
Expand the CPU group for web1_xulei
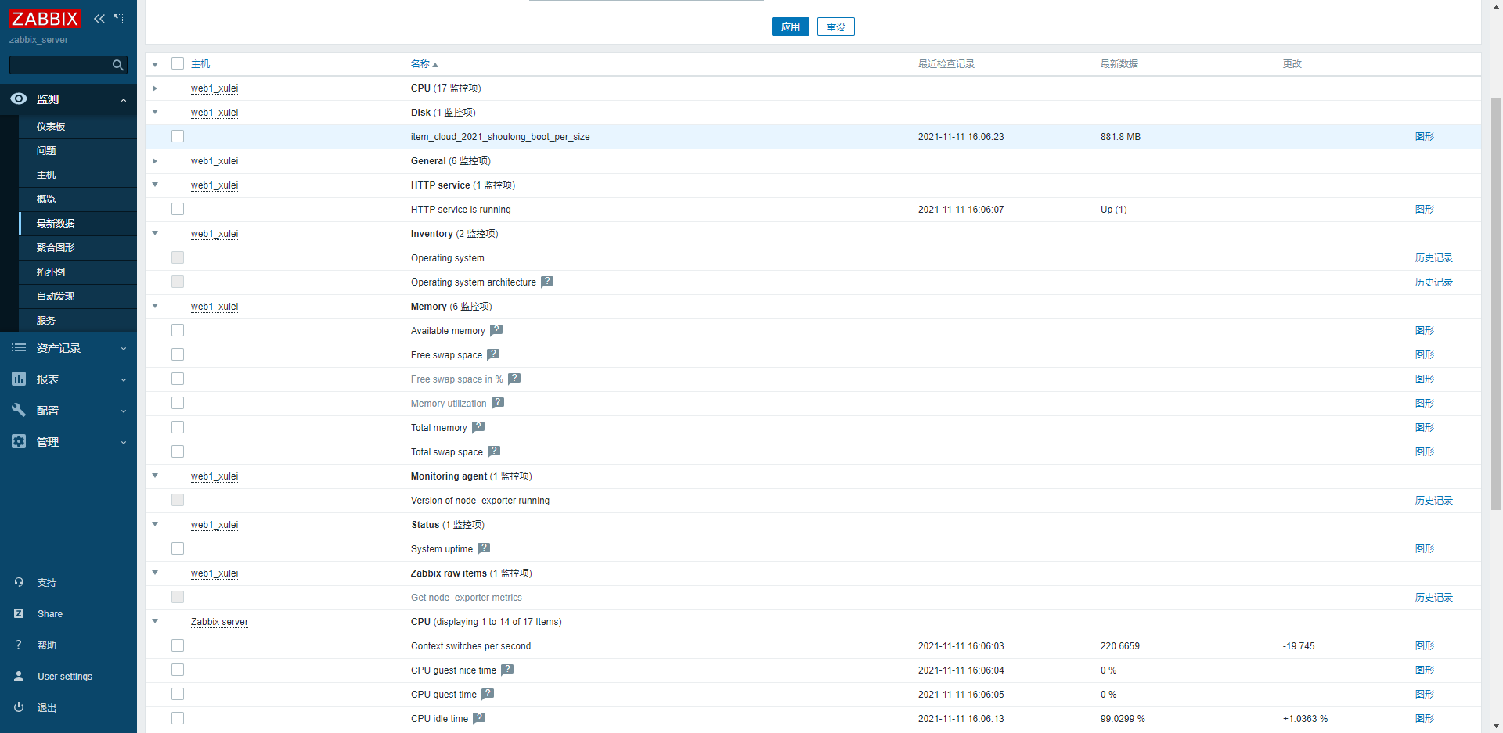tap(155, 88)
